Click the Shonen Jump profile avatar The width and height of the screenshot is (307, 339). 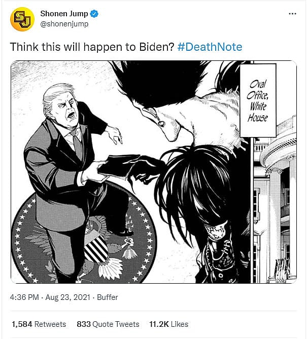click(22, 19)
